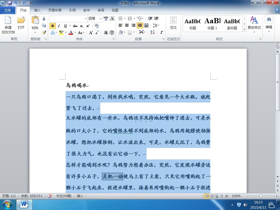Click the Paste clipboard icon
This screenshot has height=210, width=280.
(35, 20)
